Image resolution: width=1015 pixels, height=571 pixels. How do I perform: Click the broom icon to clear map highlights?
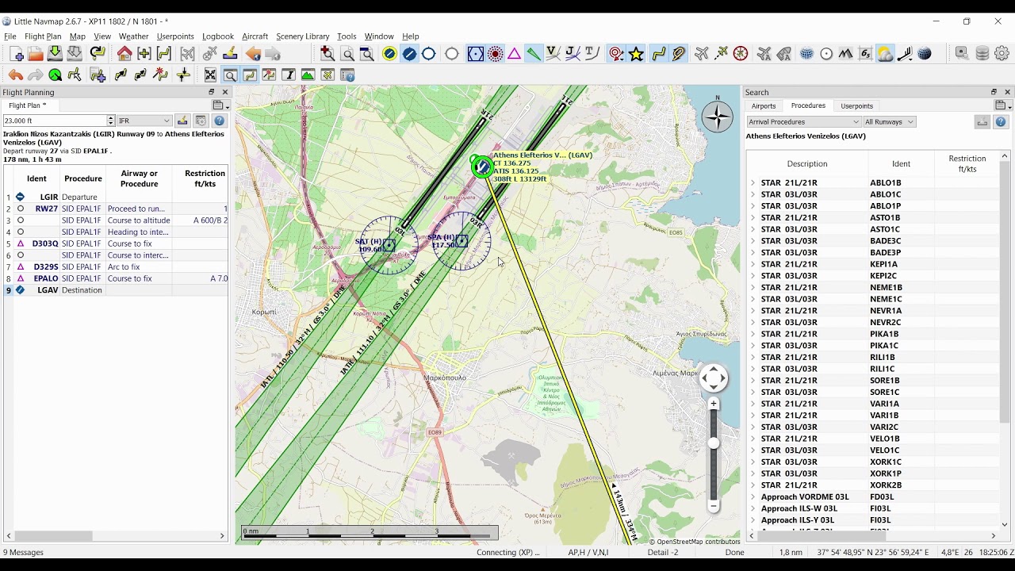230,54
